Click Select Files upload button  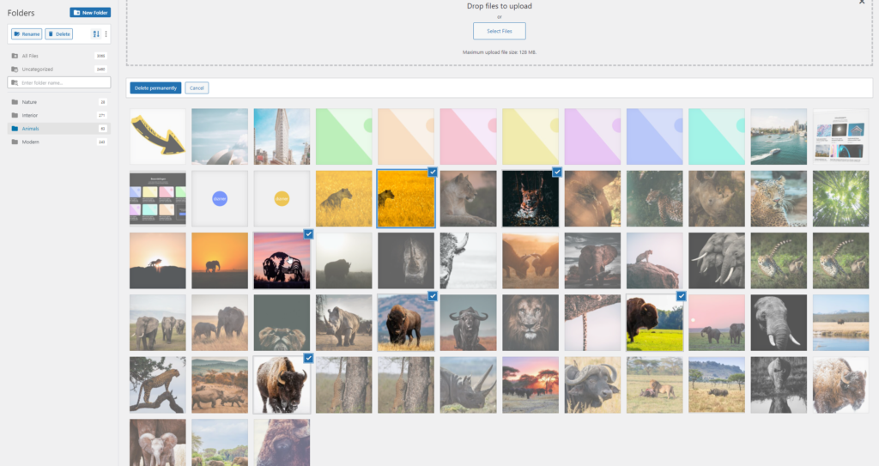499,31
